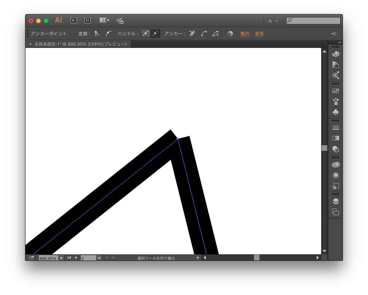Open the Brushes panel icon

coord(336,101)
